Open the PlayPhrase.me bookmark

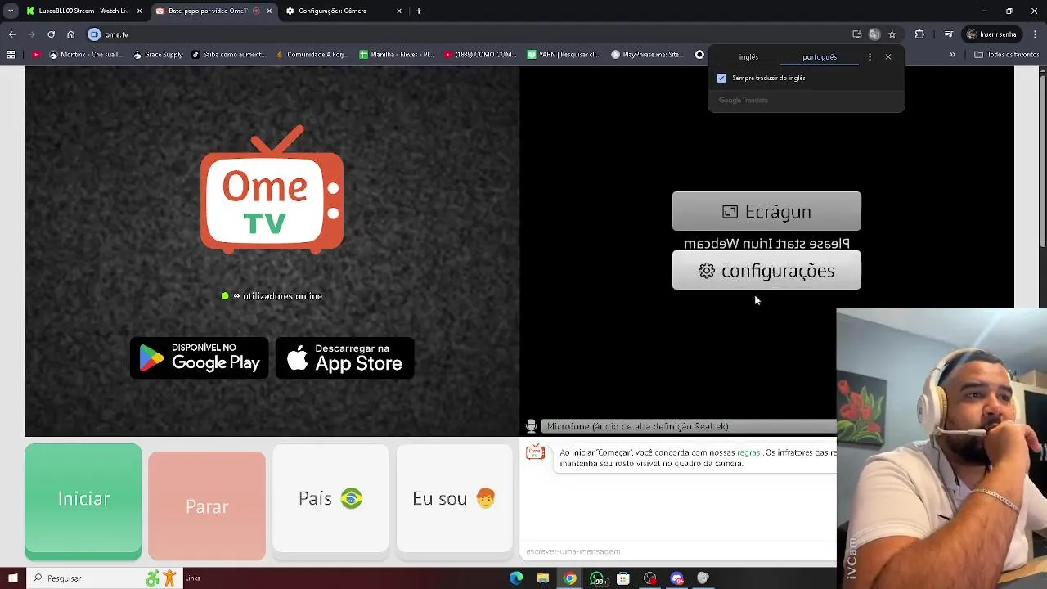coord(648,55)
